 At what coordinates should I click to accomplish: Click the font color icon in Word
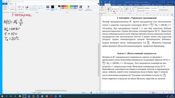pos(114,11)
